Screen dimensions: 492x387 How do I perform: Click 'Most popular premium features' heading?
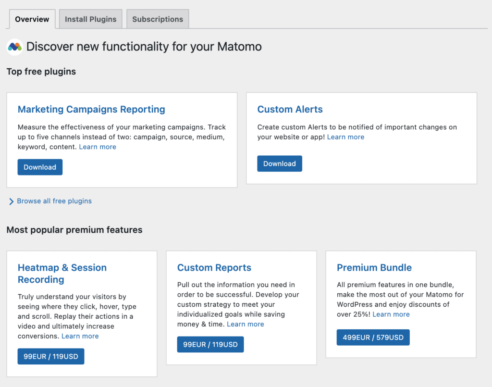pyautogui.click(x=74, y=230)
